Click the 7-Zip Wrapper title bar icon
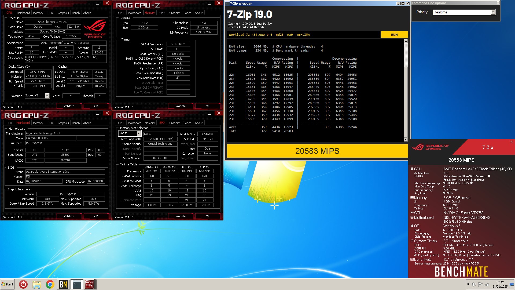 coord(227,3)
